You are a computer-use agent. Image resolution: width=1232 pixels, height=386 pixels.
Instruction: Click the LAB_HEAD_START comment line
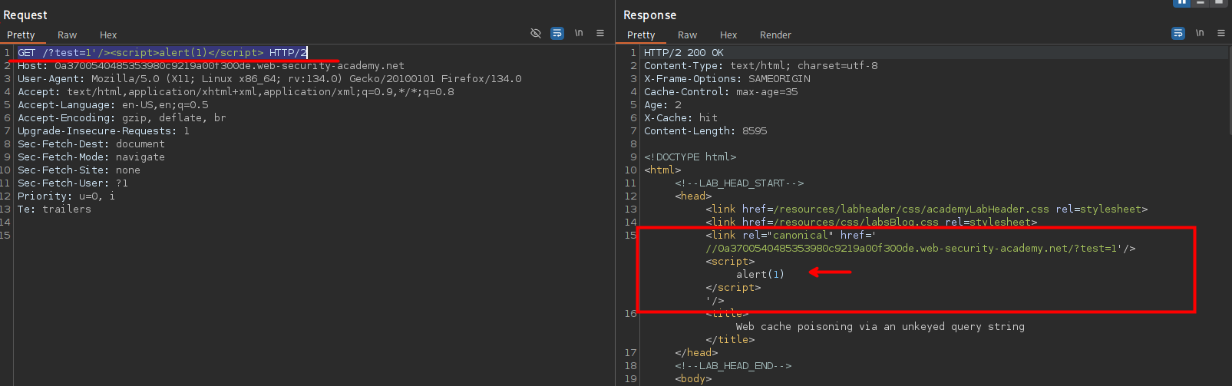[x=739, y=183]
